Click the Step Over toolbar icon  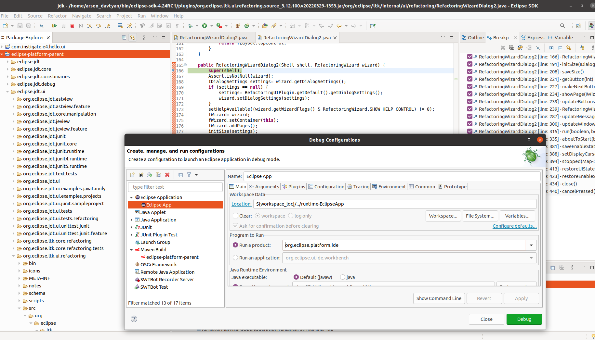pyautogui.click(x=99, y=26)
